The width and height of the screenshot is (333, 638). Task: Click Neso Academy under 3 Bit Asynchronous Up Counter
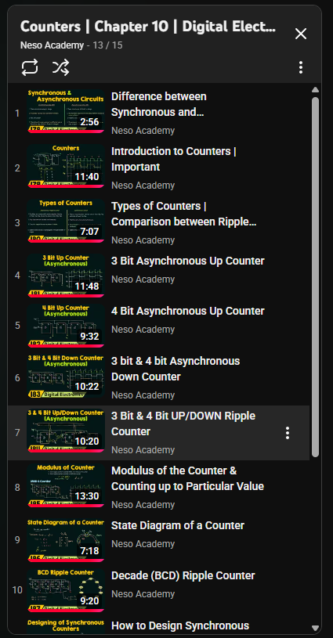(x=143, y=279)
